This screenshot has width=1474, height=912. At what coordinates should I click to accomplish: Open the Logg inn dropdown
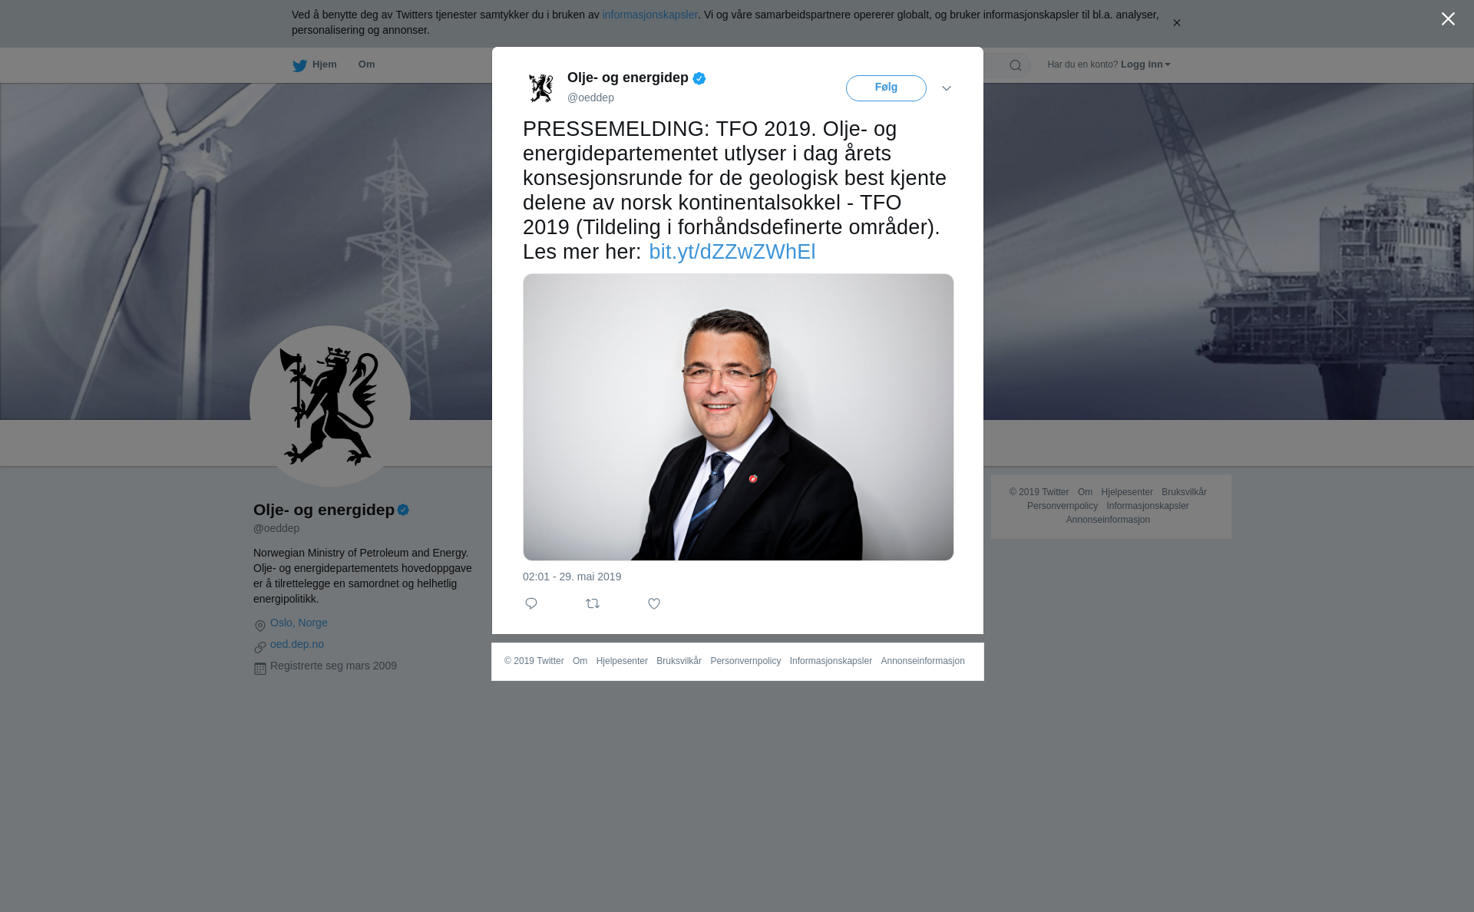tap(1145, 64)
